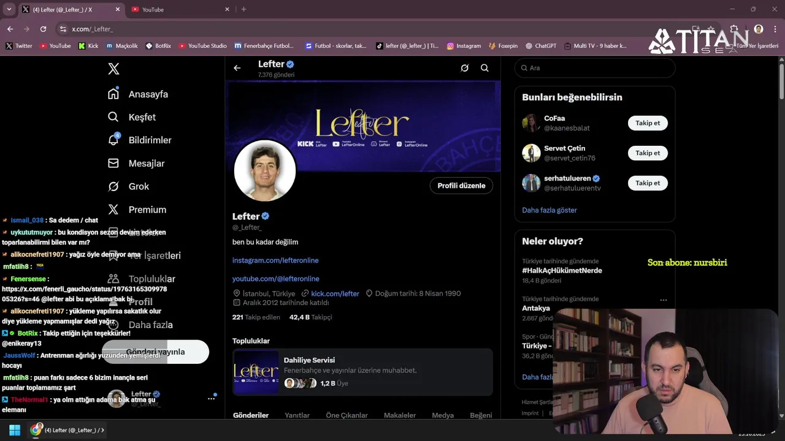
Task: Switch to Öne Çıkanlar tab
Action: tap(347, 415)
